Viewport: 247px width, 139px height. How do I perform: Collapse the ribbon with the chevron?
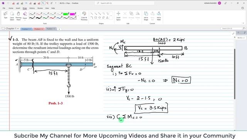(x=244, y=23)
